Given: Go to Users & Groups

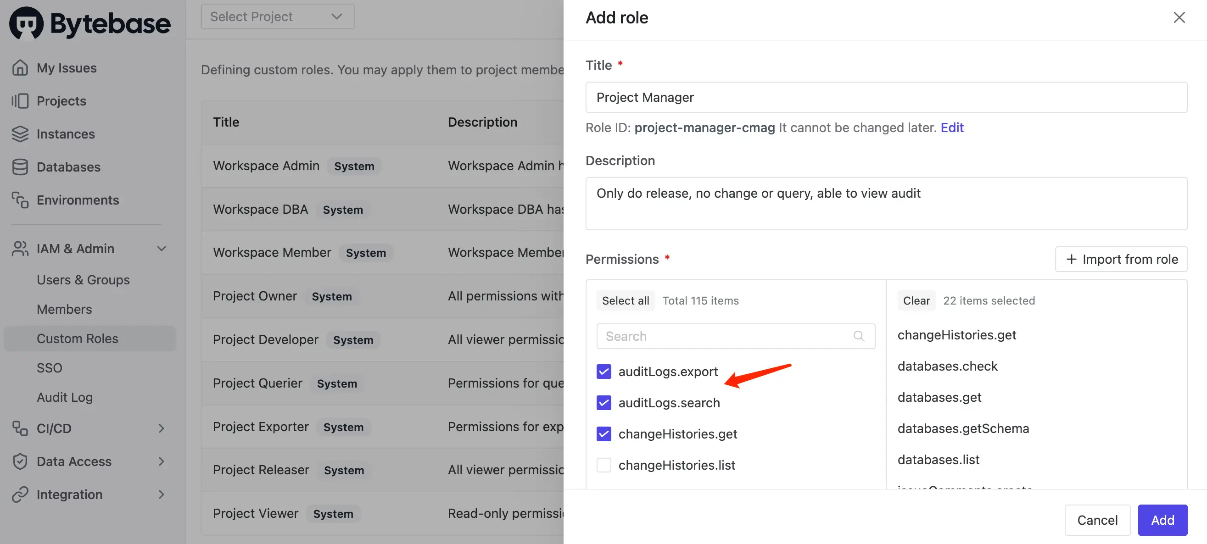Looking at the screenshot, I should coord(83,279).
